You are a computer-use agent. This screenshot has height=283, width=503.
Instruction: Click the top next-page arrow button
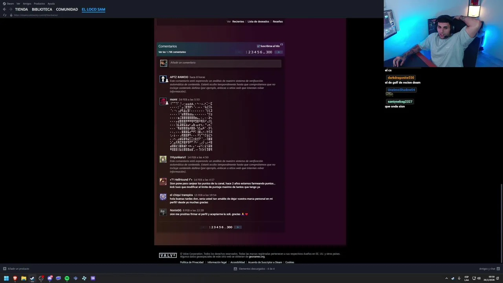279,52
